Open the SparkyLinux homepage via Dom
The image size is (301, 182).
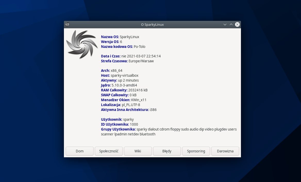79,151
